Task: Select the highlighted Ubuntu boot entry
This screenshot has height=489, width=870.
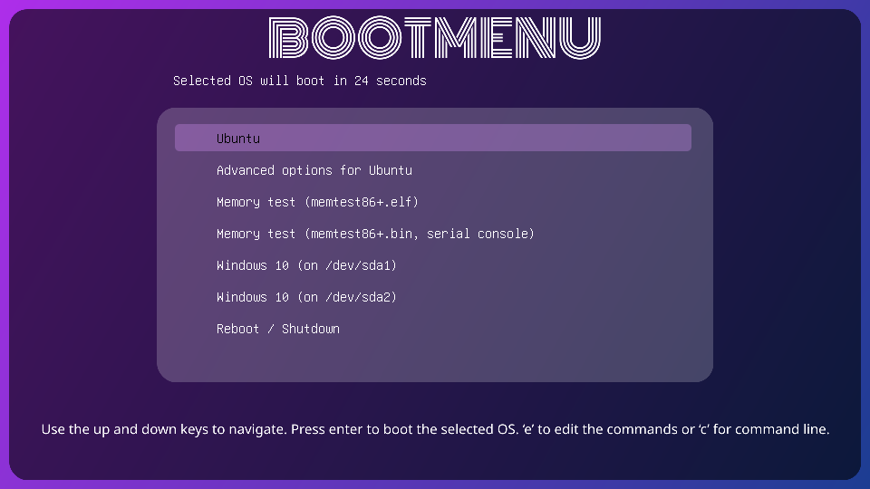Action: tap(433, 138)
